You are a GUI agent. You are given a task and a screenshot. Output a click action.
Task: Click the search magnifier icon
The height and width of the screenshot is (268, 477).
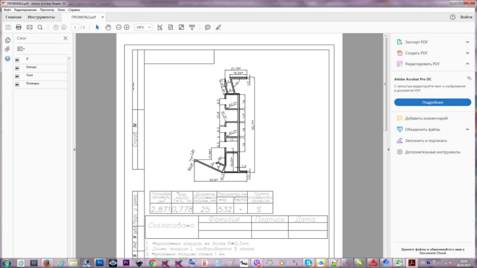tap(40, 27)
